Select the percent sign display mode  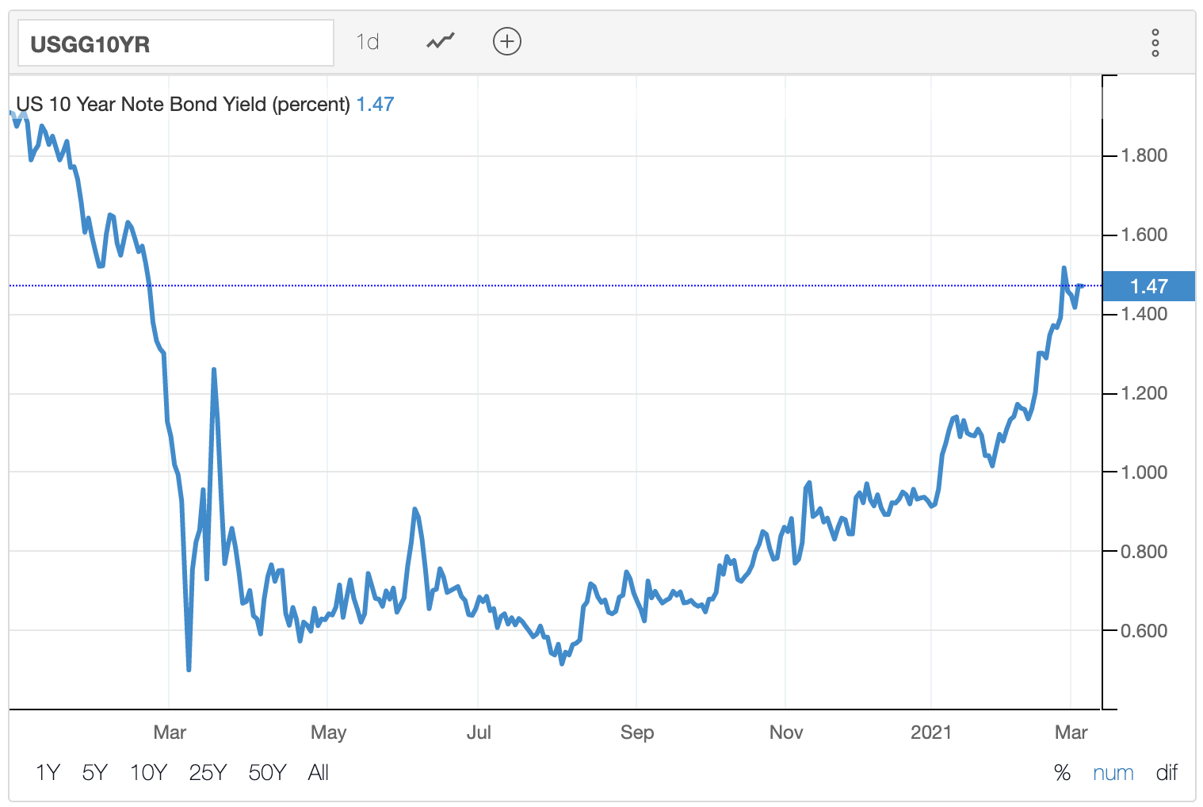pos(1062,772)
